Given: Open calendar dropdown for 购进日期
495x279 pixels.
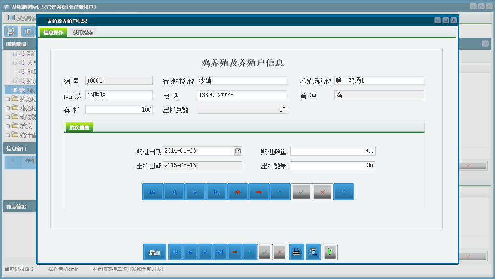Looking at the screenshot, I should (x=238, y=151).
